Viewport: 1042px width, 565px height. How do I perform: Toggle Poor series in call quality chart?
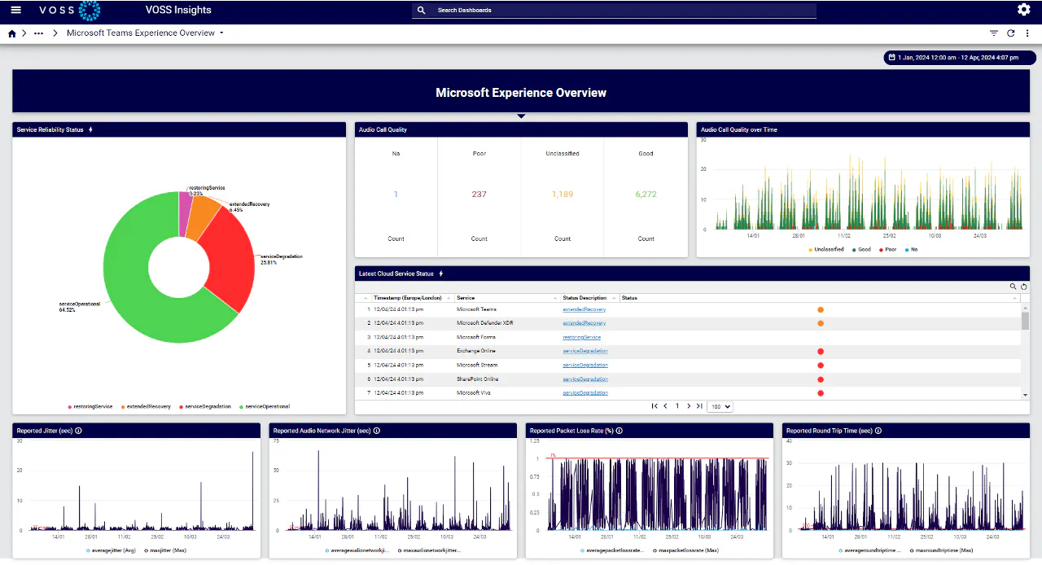[887, 250]
